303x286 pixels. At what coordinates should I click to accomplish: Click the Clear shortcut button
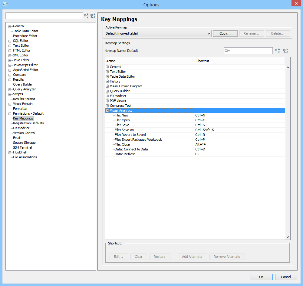click(x=139, y=257)
